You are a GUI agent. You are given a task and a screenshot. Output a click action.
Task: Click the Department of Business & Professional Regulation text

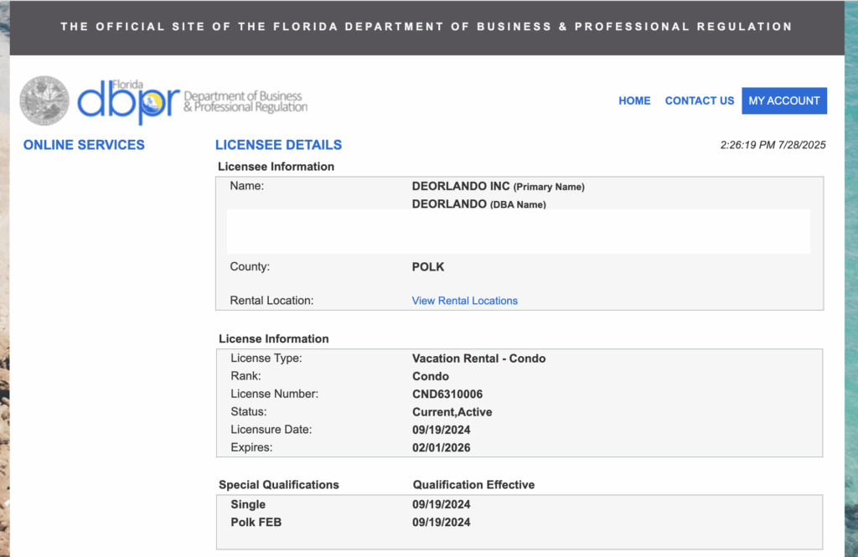(245, 102)
